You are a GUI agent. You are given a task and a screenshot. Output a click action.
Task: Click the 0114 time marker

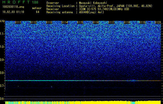click(x=65, y=22)
